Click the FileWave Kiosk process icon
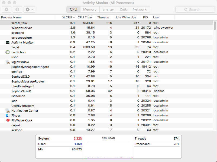The width and height of the screenshot is (217, 162). [x=8, y=120]
